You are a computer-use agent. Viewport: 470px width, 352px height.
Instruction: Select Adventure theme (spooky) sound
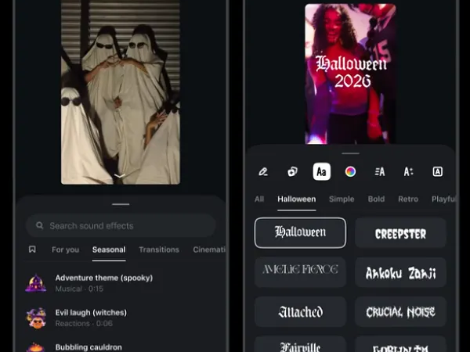point(121,283)
